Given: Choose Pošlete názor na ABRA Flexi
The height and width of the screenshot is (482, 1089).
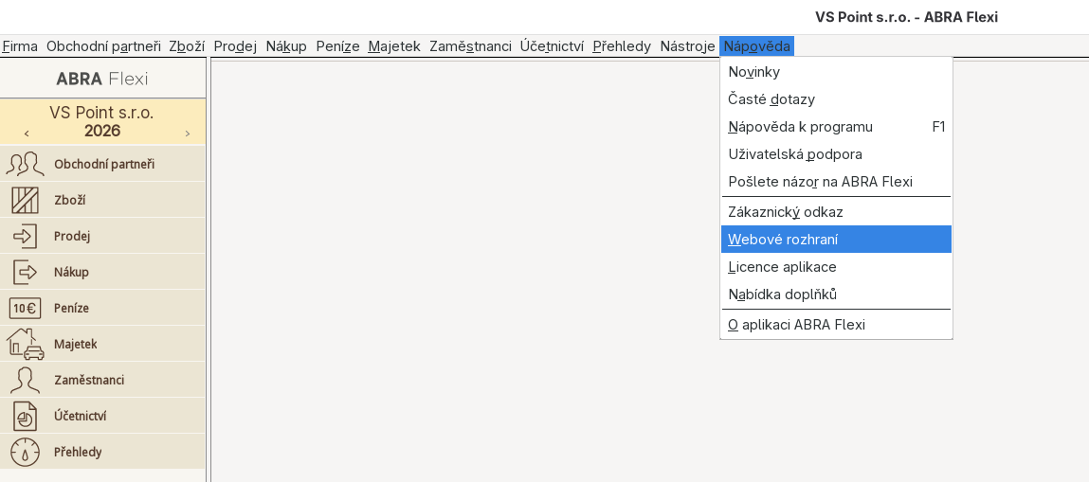Looking at the screenshot, I should pos(836,182).
